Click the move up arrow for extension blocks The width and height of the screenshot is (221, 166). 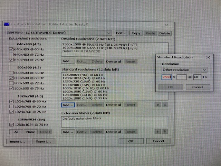click(x=158, y=132)
